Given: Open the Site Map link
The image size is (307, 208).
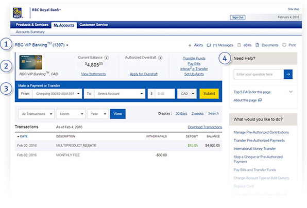Looking at the screenshot, I should coord(294,9).
